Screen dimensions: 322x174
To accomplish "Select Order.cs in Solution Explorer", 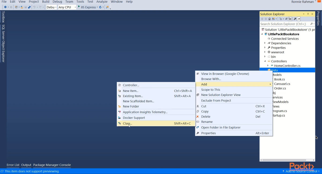I will pyautogui.click(x=280, y=88).
